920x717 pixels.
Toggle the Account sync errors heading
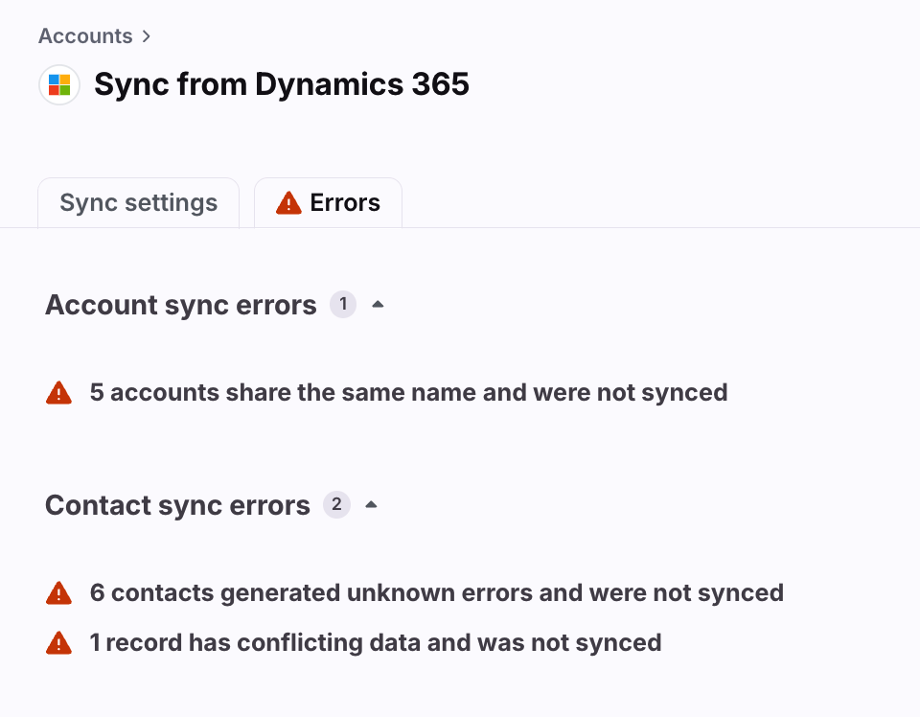click(x=181, y=305)
